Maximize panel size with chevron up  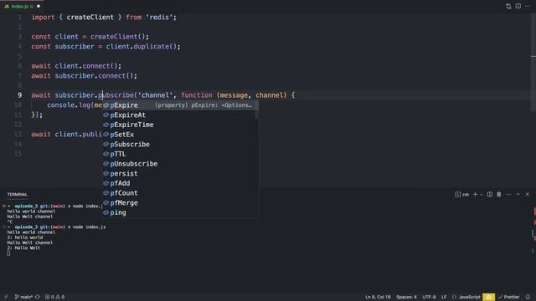[518, 195]
